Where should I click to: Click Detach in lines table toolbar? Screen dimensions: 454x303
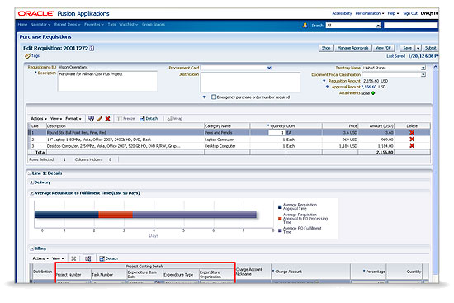pos(149,119)
